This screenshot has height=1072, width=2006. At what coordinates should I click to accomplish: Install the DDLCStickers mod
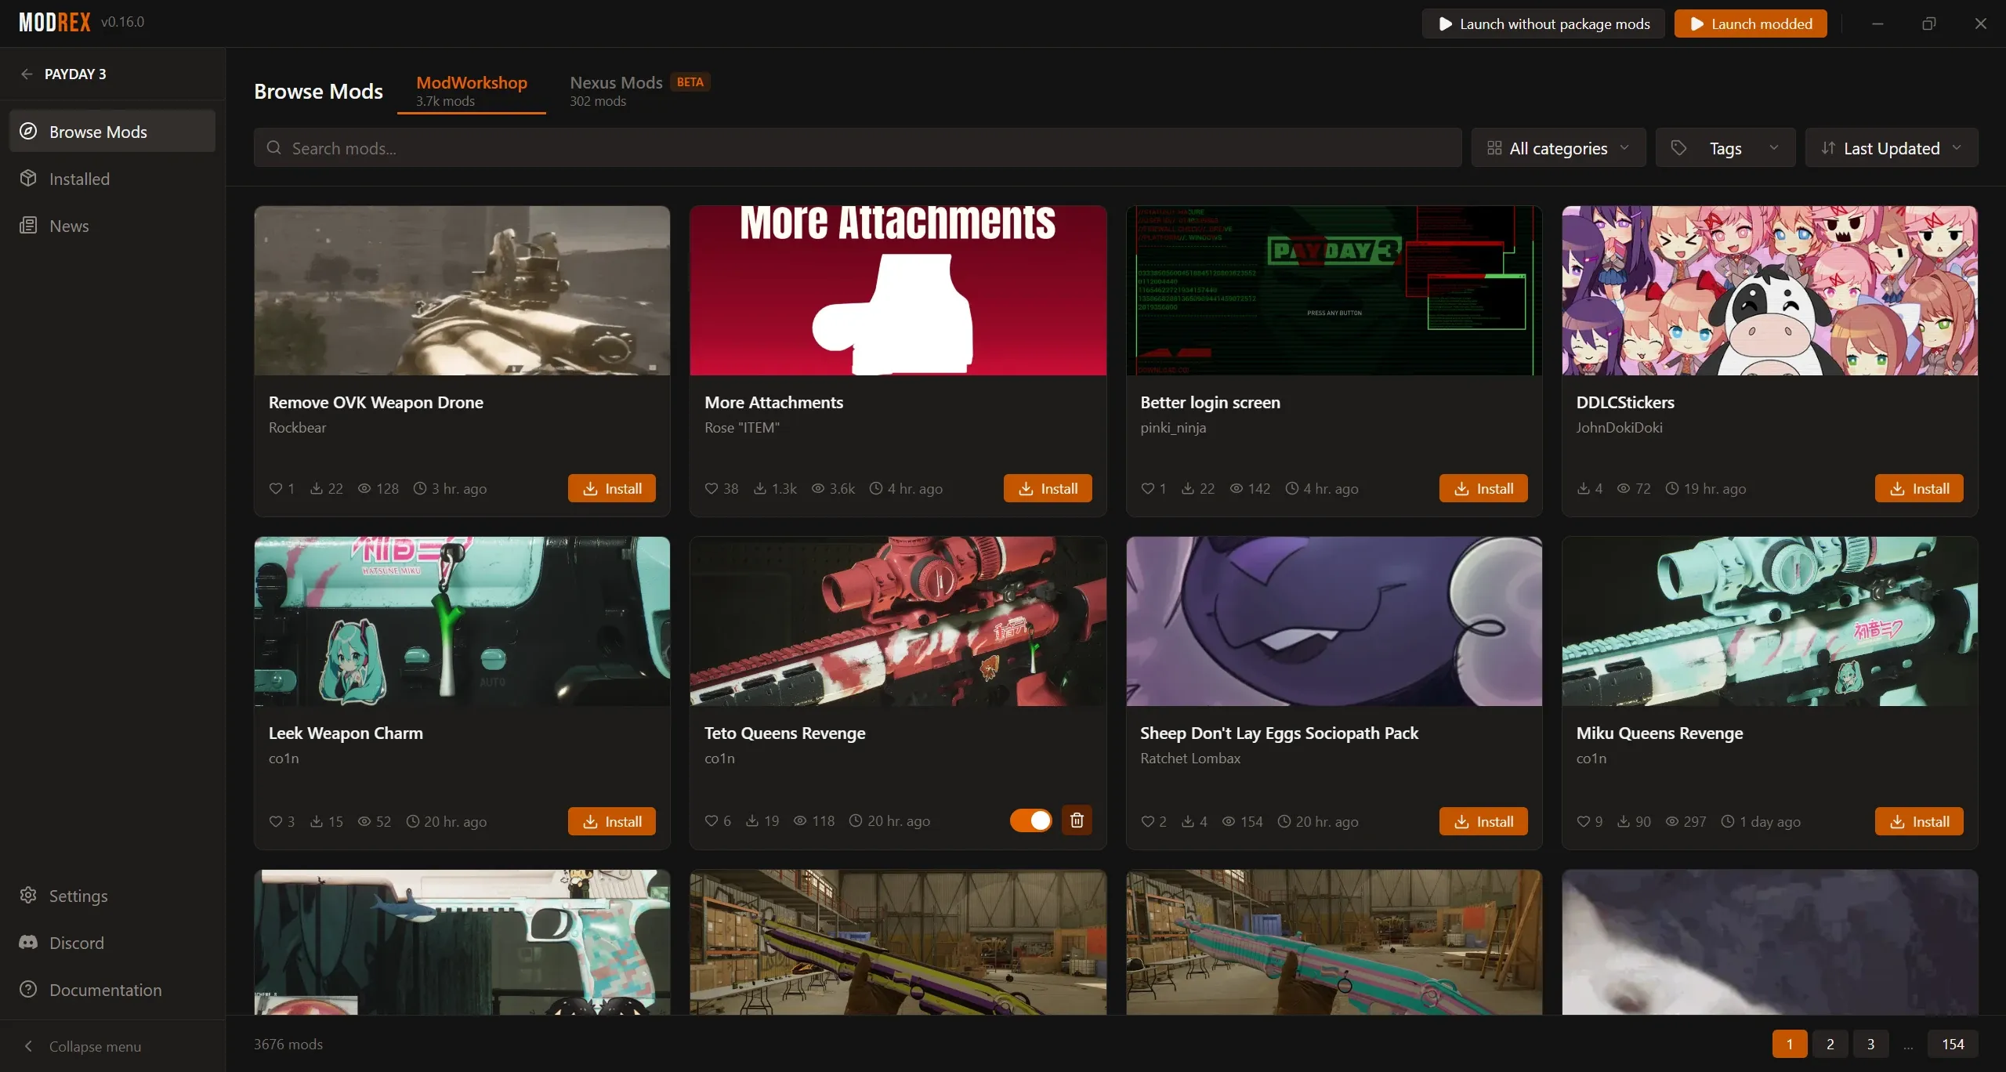(1918, 488)
